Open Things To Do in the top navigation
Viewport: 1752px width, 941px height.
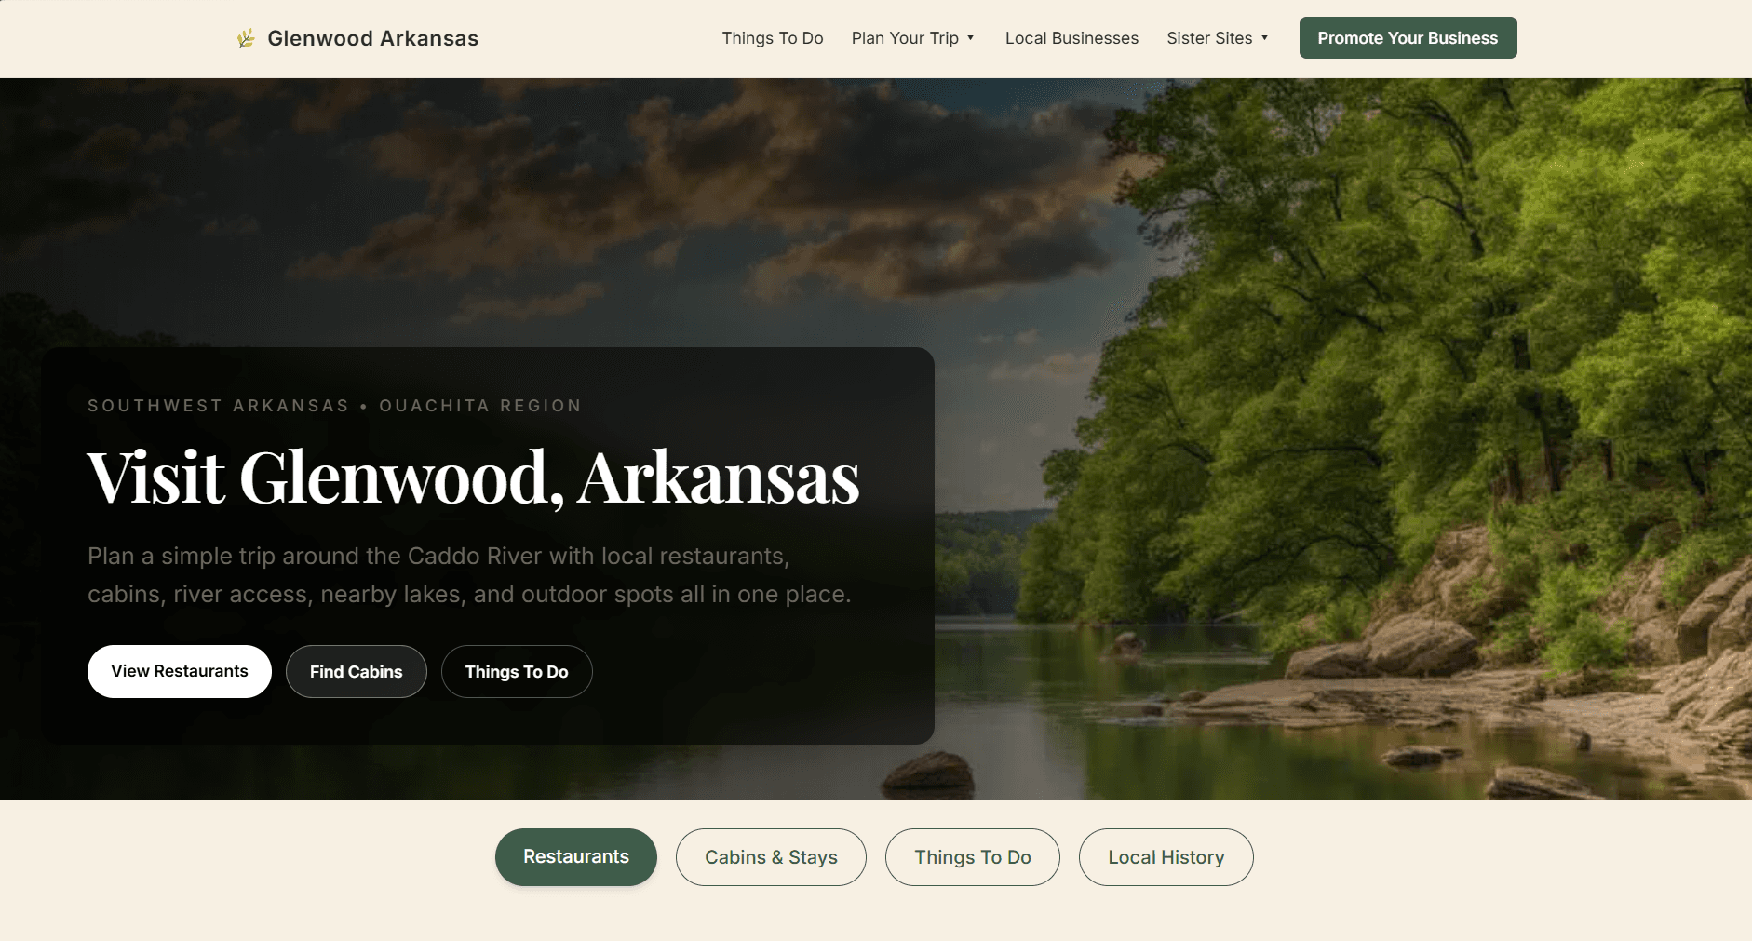[773, 38]
